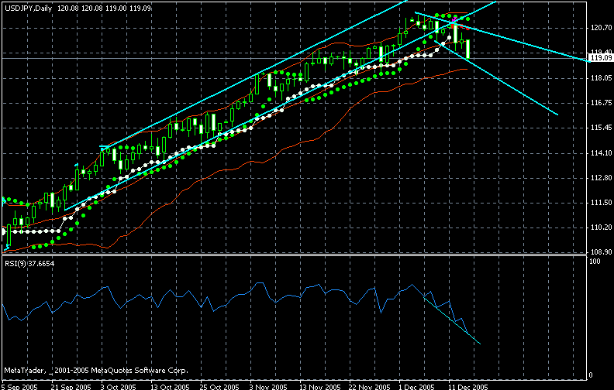Image resolution: width=614 pixels, height=390 pixels.
Task: Click the 111.50 price axis label
Action: 601,203
